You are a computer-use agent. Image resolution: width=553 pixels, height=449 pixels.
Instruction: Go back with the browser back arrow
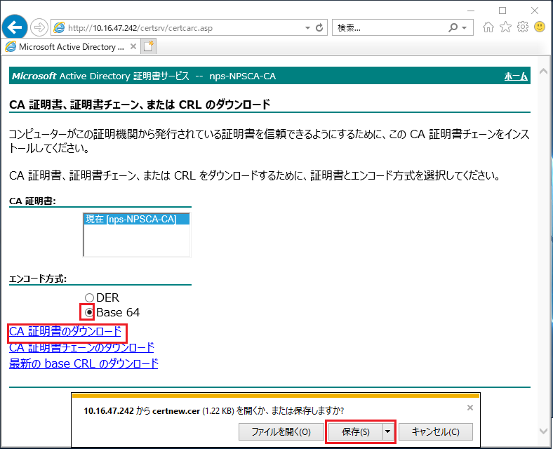(15, 27)
